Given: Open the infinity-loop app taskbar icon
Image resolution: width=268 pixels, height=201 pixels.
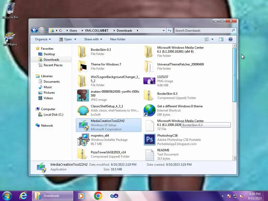Looking at the screenshot, I should 114,196.
